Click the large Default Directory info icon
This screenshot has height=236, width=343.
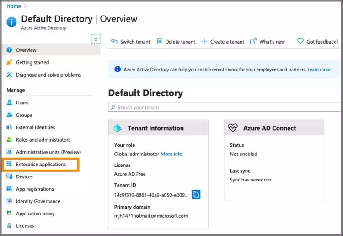(11, 22)
